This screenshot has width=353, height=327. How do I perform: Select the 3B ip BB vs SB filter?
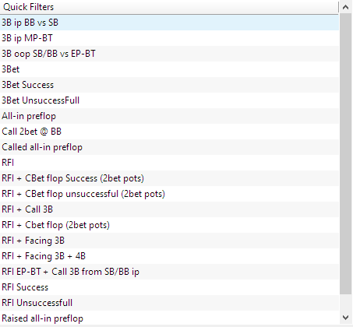point(169,23)
